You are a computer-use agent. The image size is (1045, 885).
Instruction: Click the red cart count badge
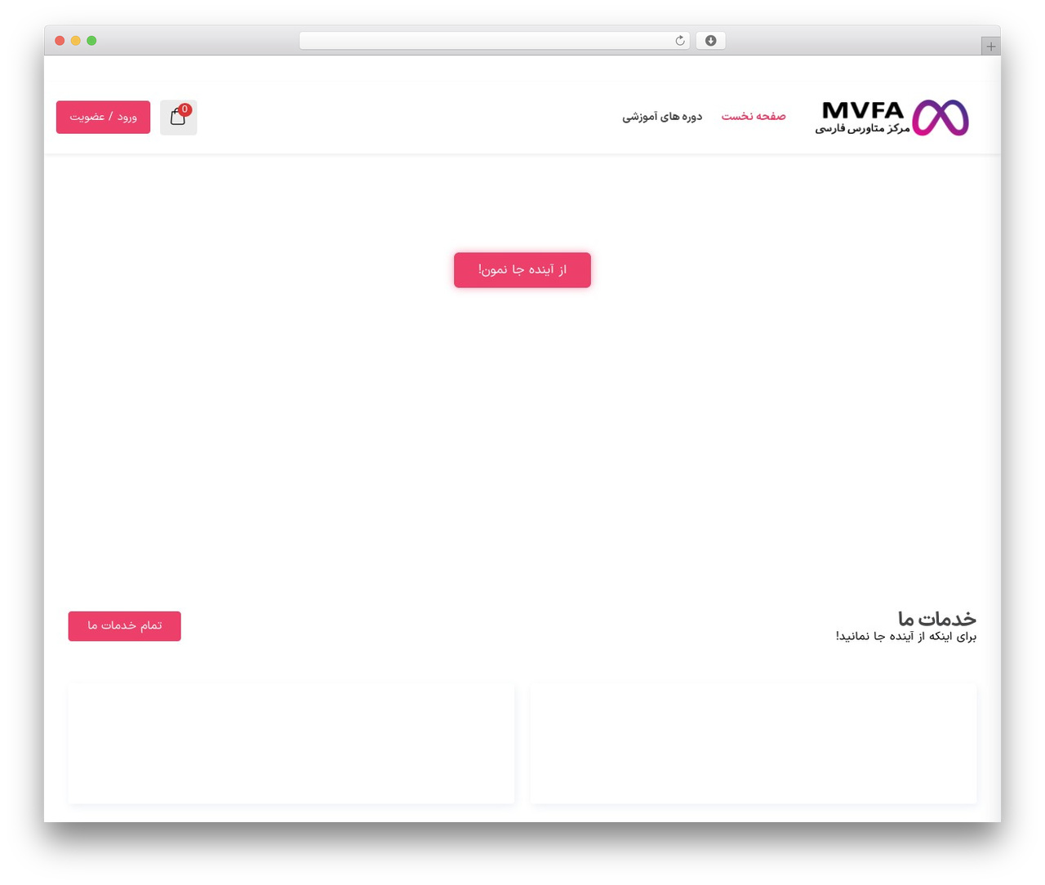click(185, 109)
